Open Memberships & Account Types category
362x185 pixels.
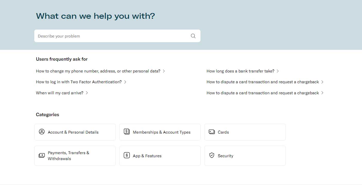[160, 132]
